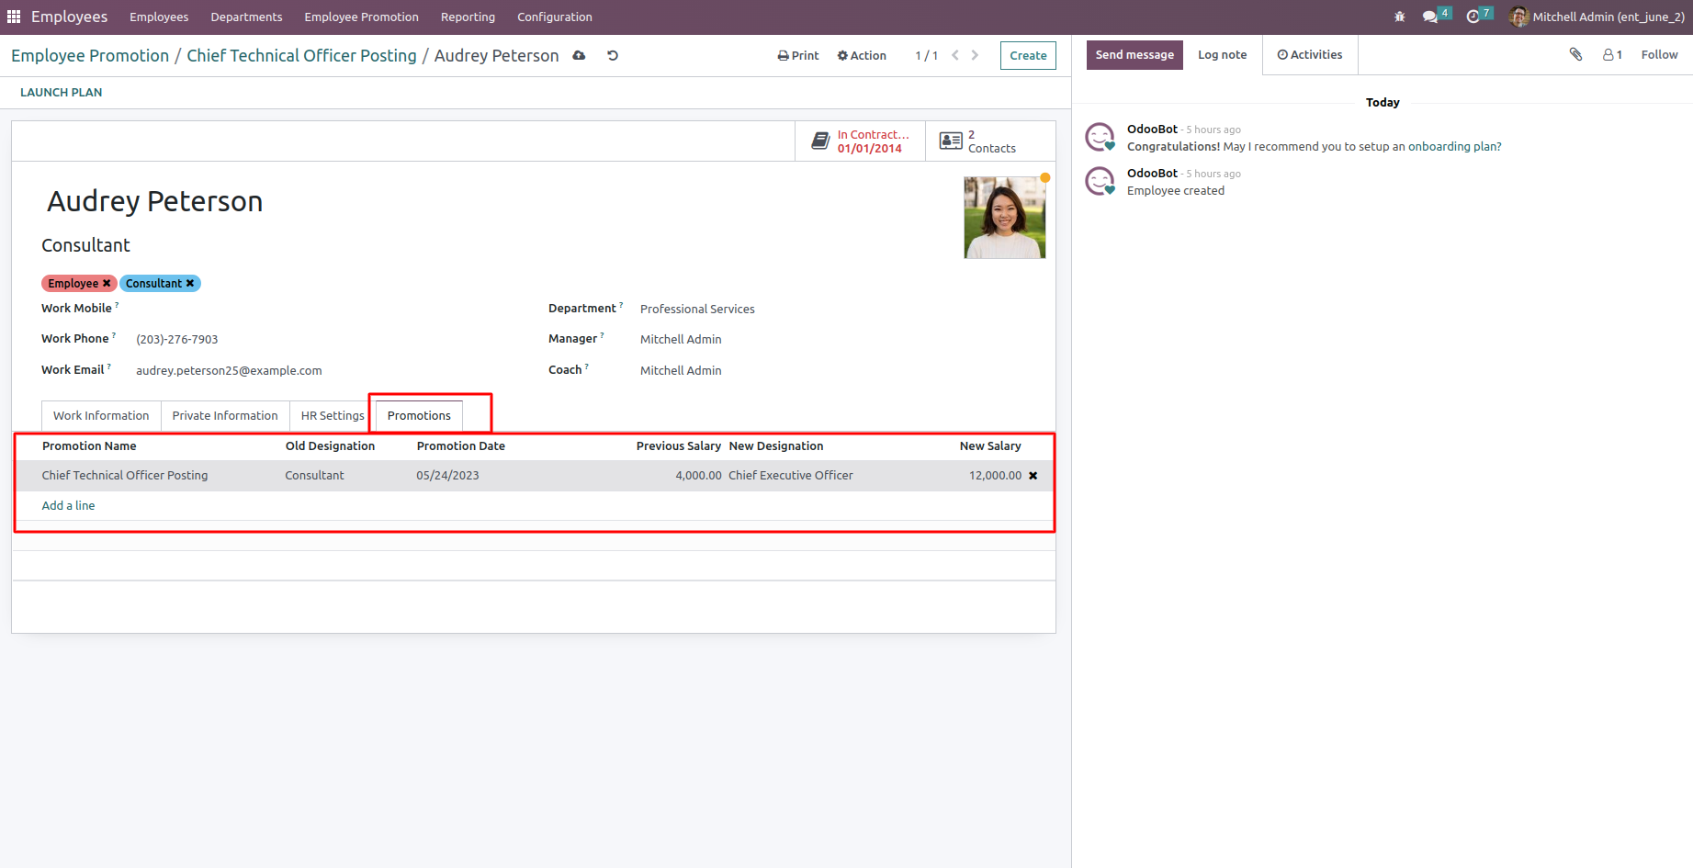Click the discard changes undo icon
Viewport: 1693px width, 868px height.
click(613, 55)
